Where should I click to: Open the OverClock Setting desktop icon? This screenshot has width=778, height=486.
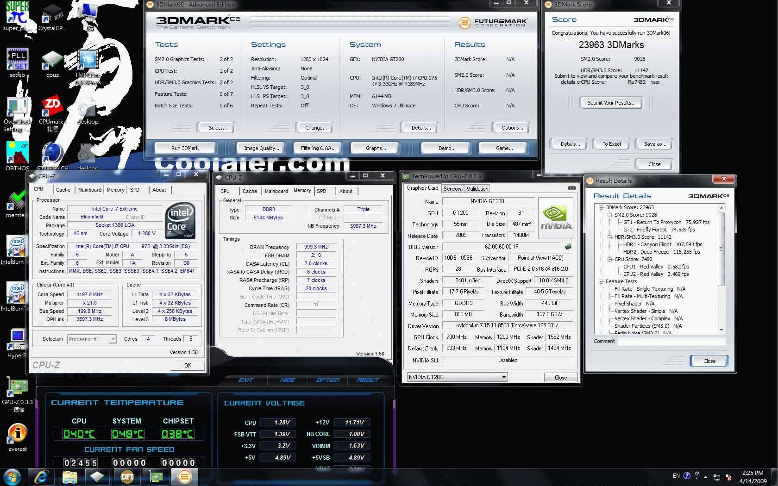click(17, 113)
